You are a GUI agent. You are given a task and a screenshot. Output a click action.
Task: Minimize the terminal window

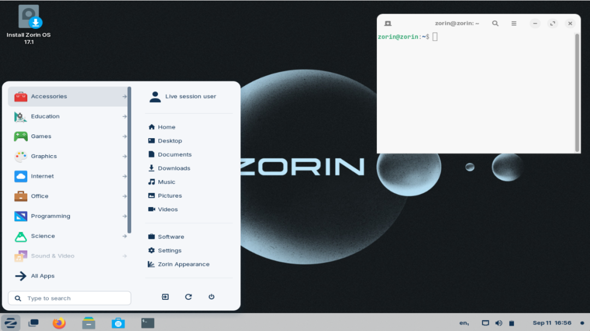click(x=535, y=23)
